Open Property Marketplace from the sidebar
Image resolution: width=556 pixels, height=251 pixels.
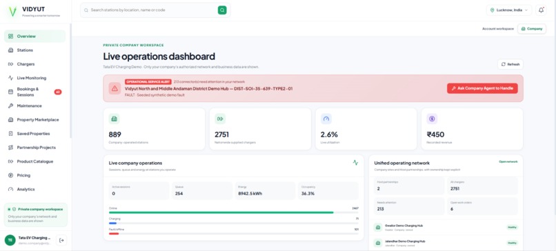coord(34,120)
